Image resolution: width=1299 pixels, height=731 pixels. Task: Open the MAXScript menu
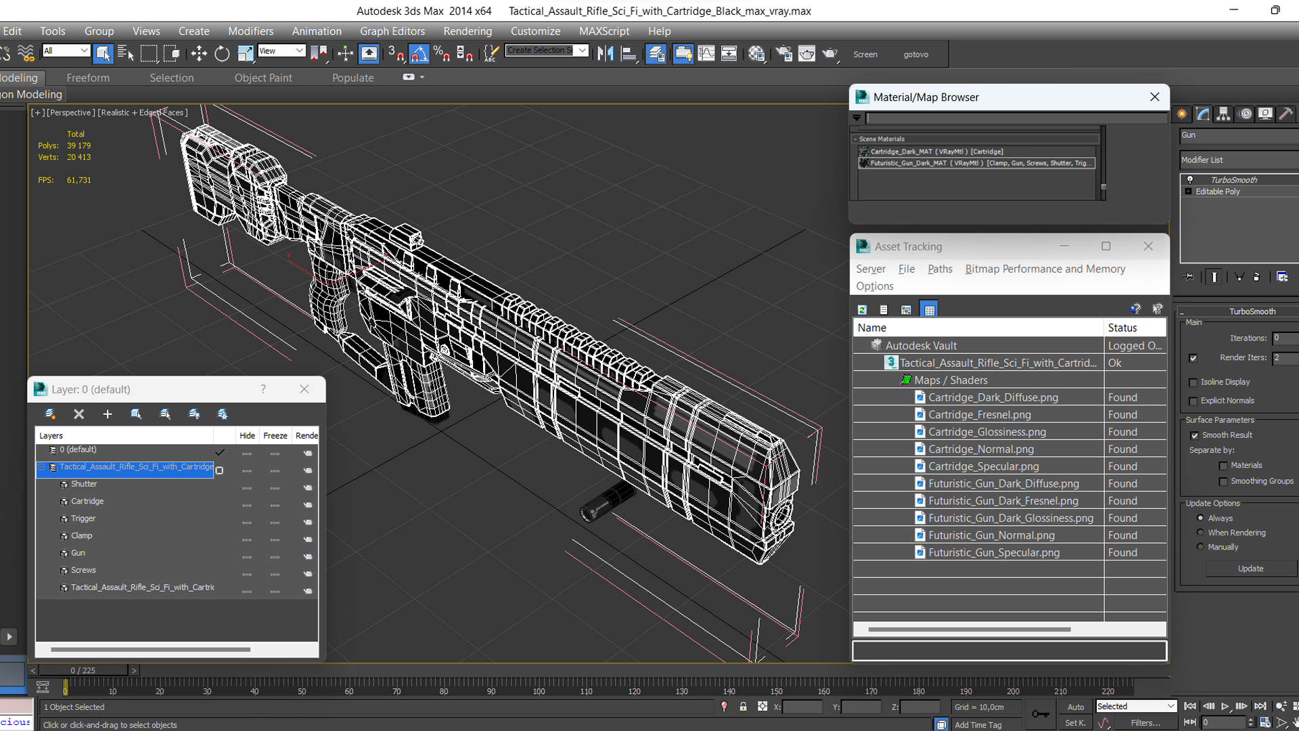pyautogui.click(x=604, y=31)
